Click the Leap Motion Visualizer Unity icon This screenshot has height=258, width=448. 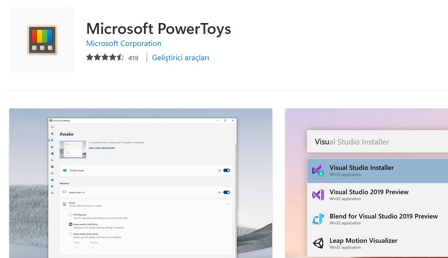coord(318,243)
